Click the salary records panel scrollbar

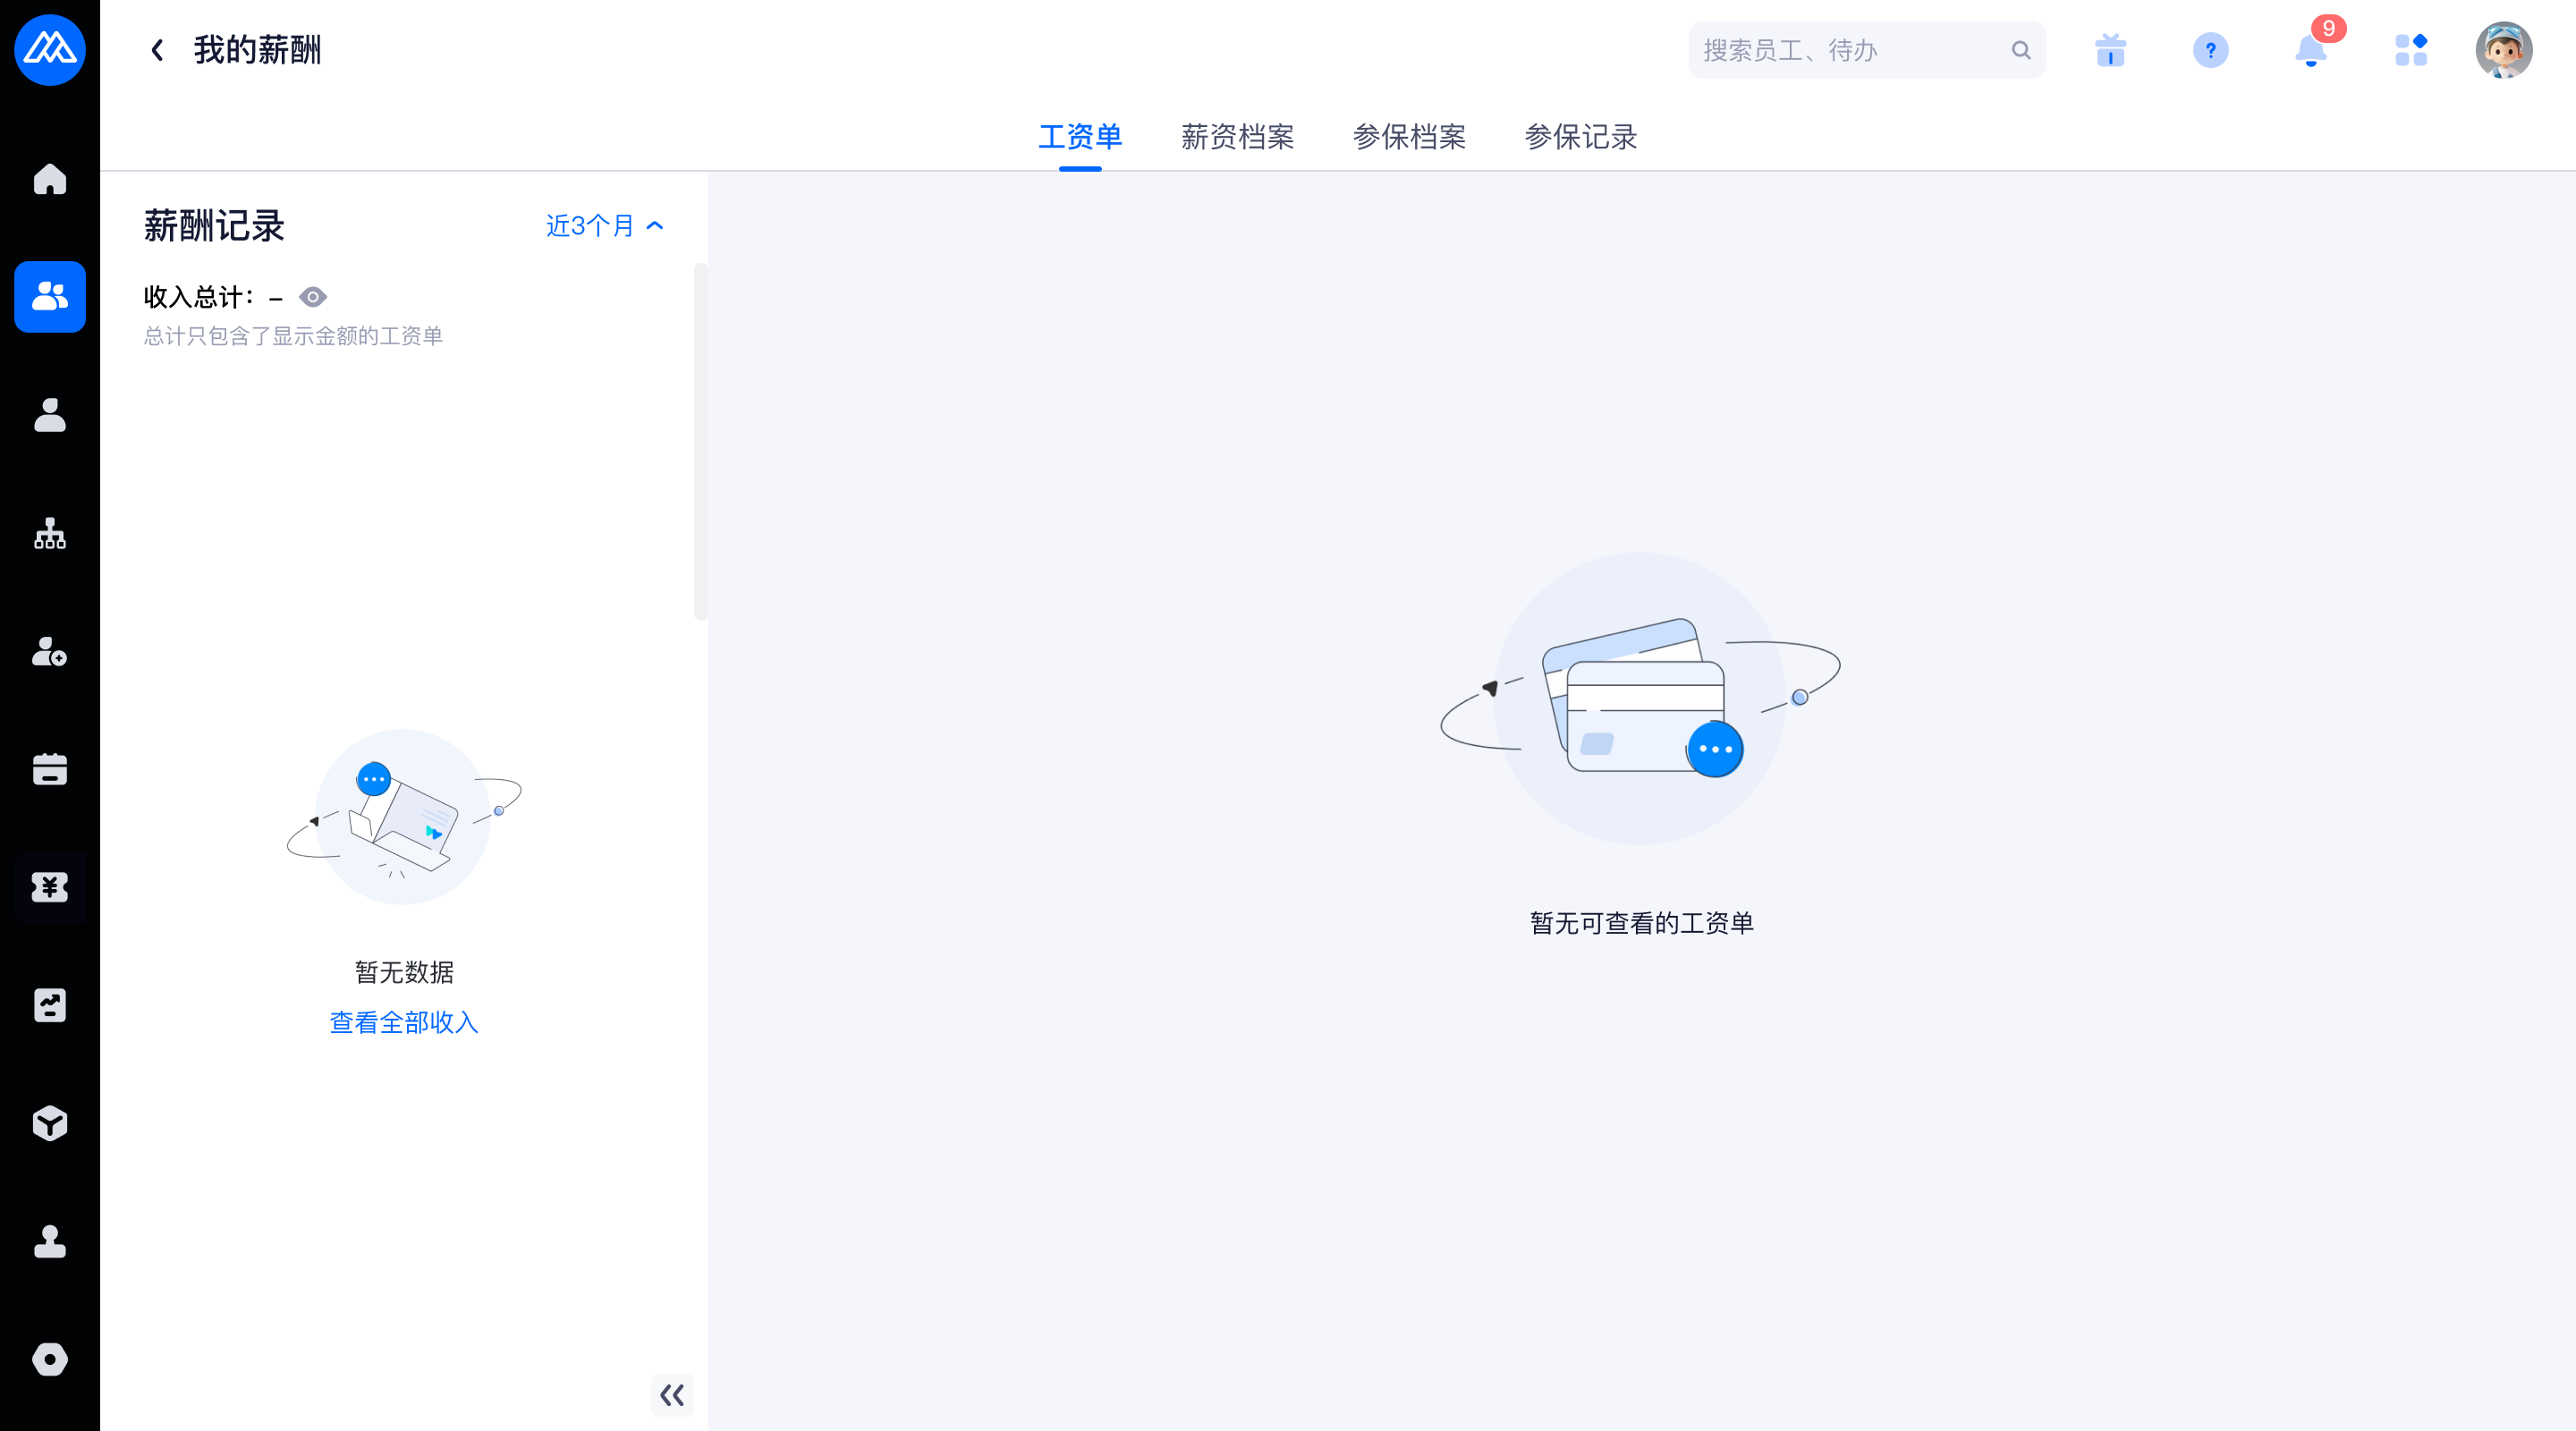point(700,441)
